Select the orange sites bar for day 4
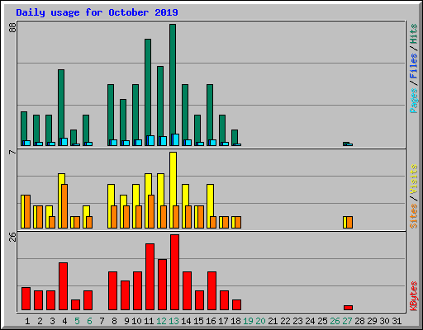 [x=64, y=206]
